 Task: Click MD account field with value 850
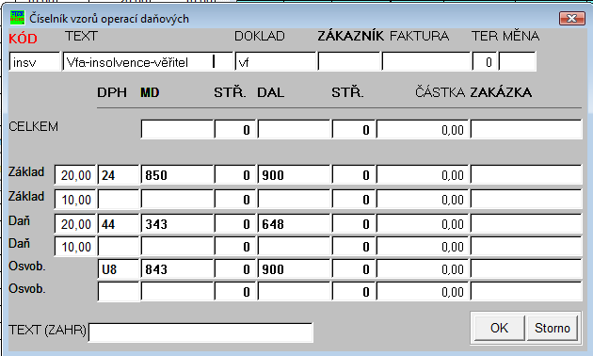(177, 175)
